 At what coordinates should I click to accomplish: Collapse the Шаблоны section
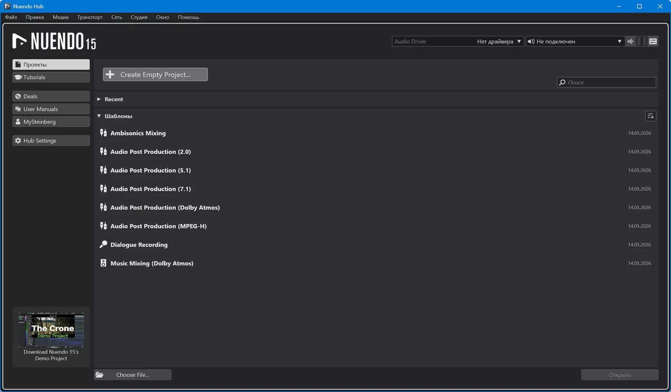coord(99,116)
